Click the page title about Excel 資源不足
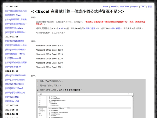 [x=78, y=11]
